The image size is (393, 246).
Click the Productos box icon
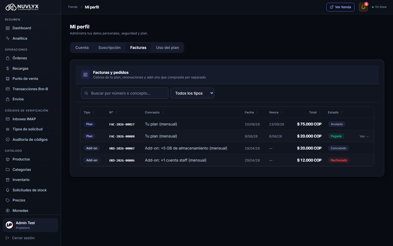coord(8,159)
